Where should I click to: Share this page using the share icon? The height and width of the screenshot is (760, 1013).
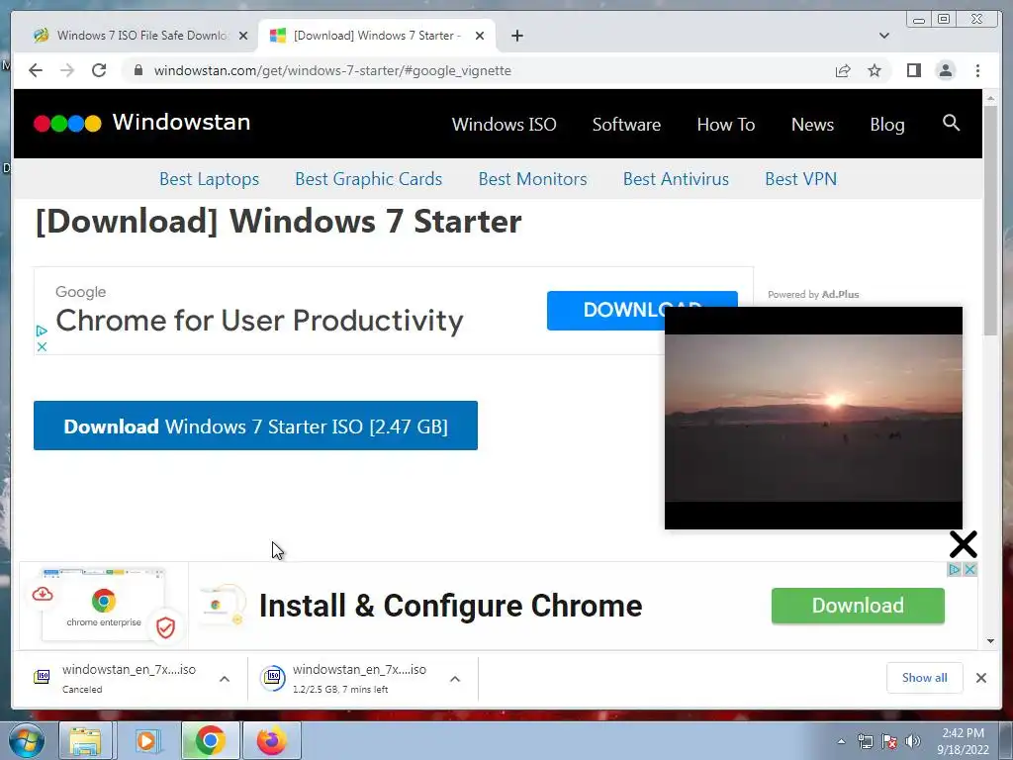[843, 70]
